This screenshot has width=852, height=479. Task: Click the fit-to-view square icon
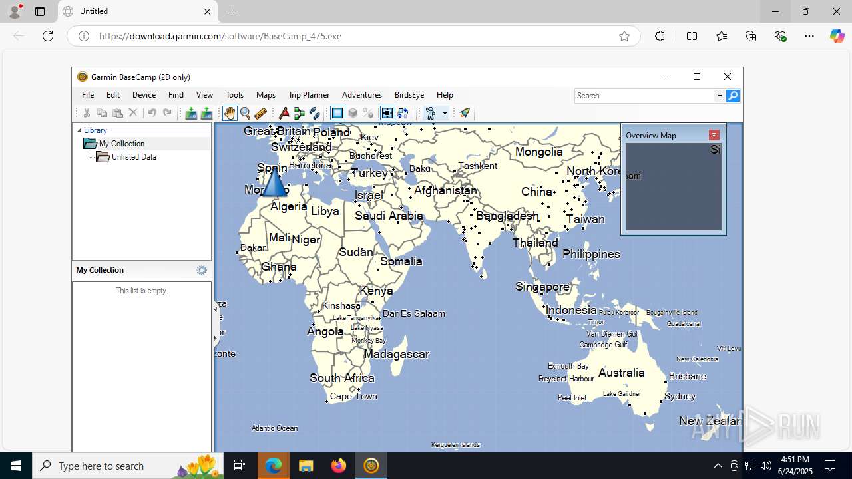(387, 113)
